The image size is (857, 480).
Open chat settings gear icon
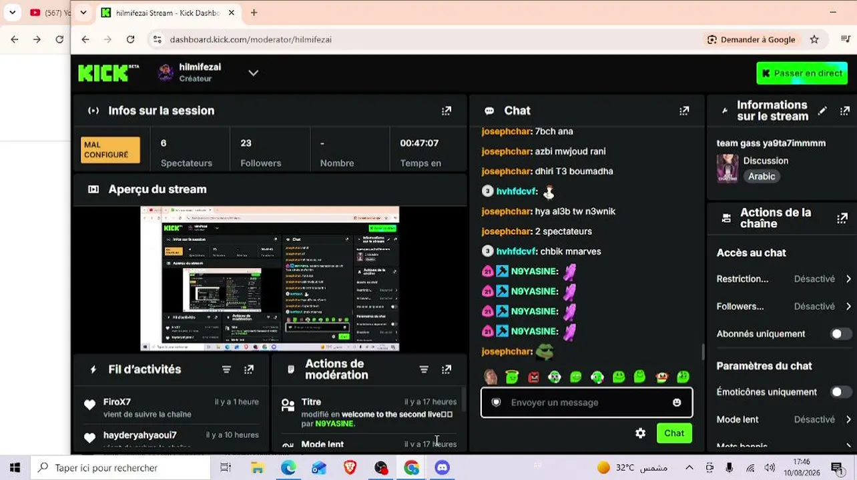coord(641,433)
